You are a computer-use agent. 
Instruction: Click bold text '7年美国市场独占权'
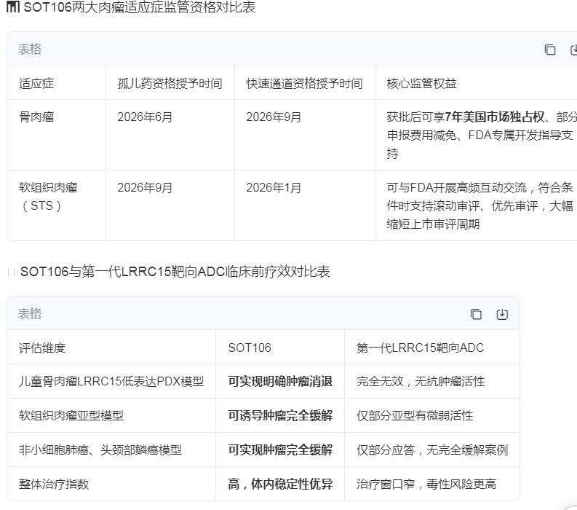[x=494, y=117]
